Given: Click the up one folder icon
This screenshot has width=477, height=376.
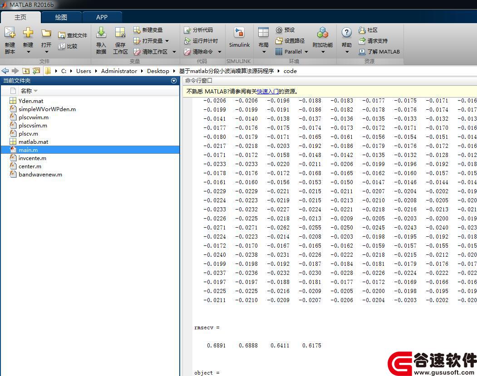Looking at the screenshot, I should (26, 71).
